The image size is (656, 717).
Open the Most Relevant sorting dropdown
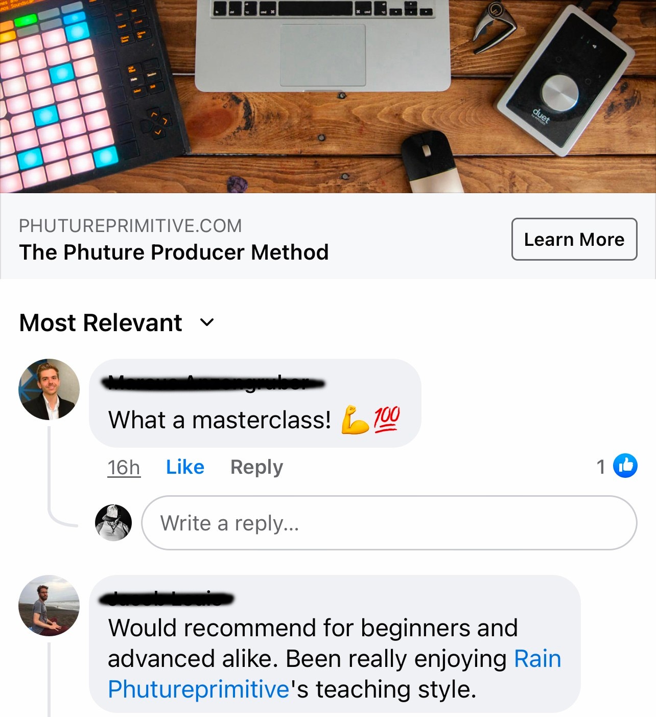point(116,322)
